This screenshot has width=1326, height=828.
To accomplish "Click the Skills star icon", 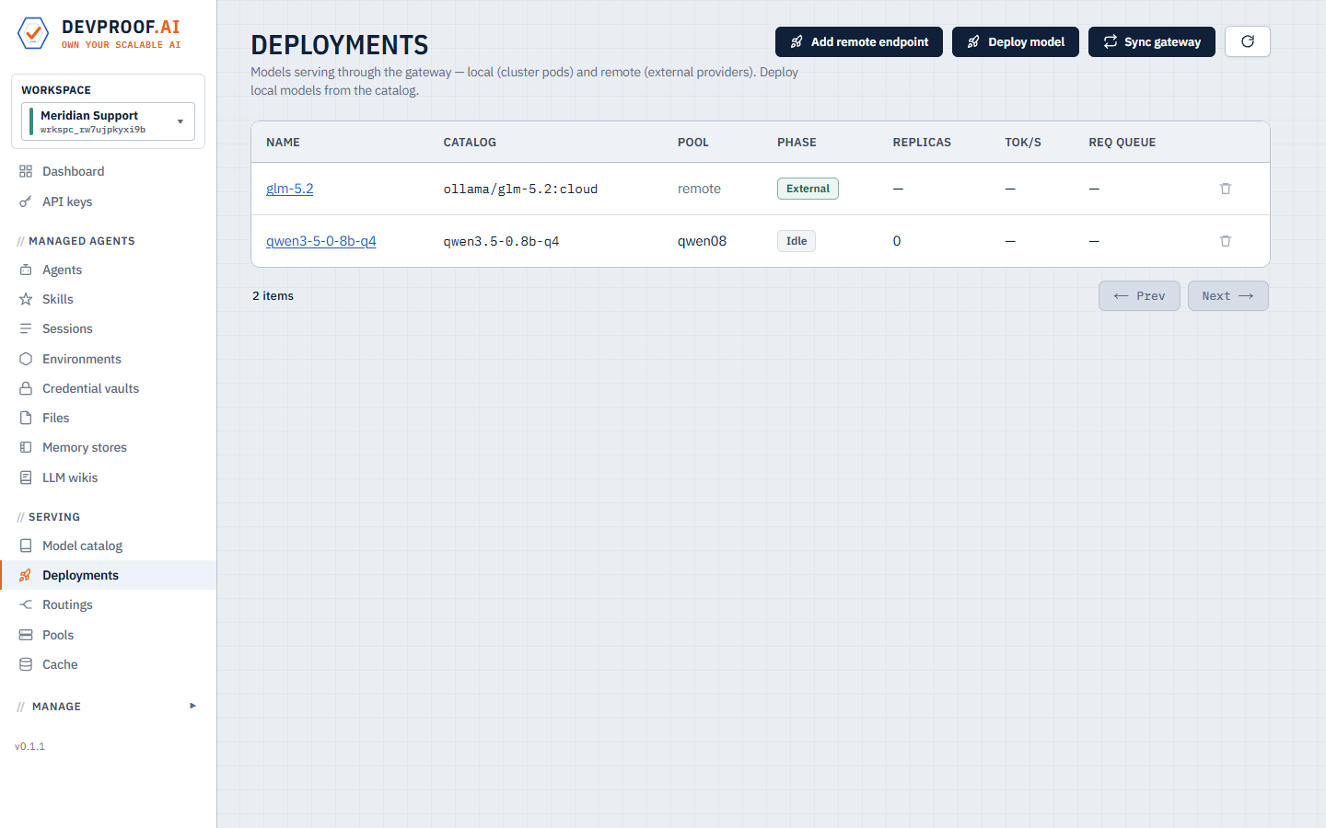I will tap(26, 299).
